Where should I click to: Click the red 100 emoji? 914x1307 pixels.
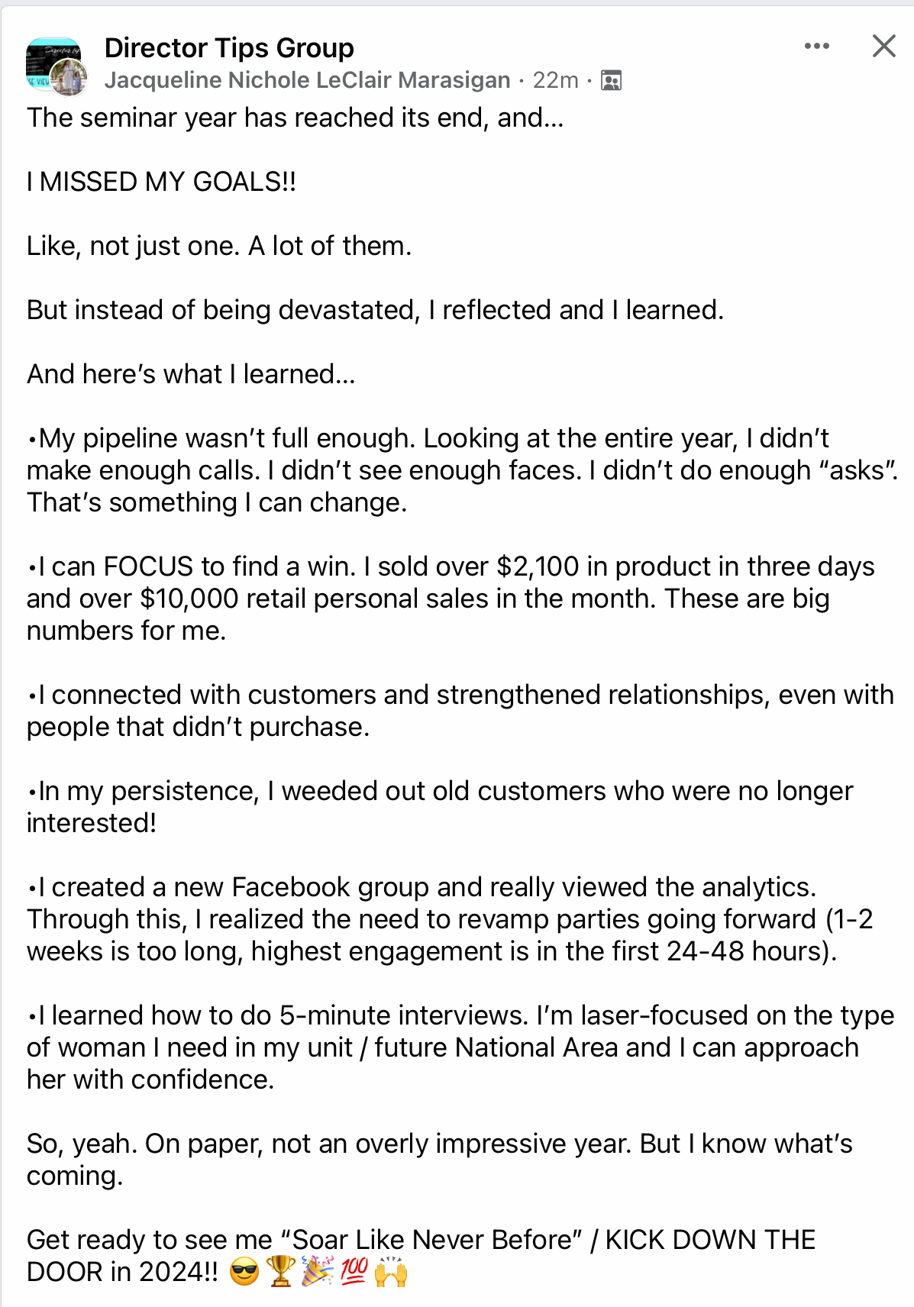tap(354, 1272)
